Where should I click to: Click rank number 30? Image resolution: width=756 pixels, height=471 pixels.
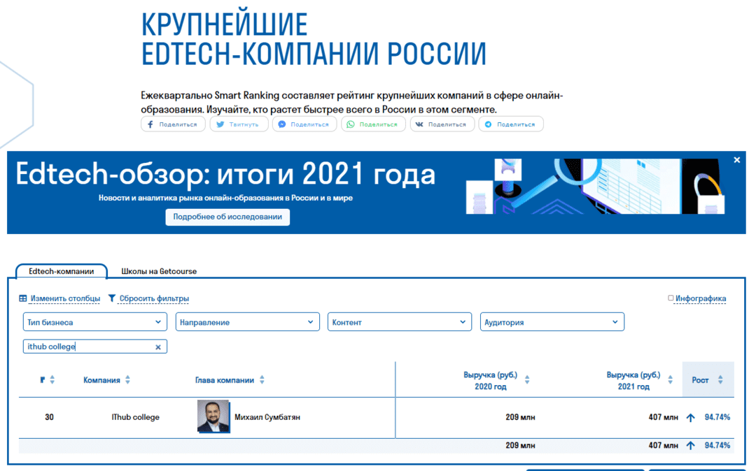pos(49,417)
